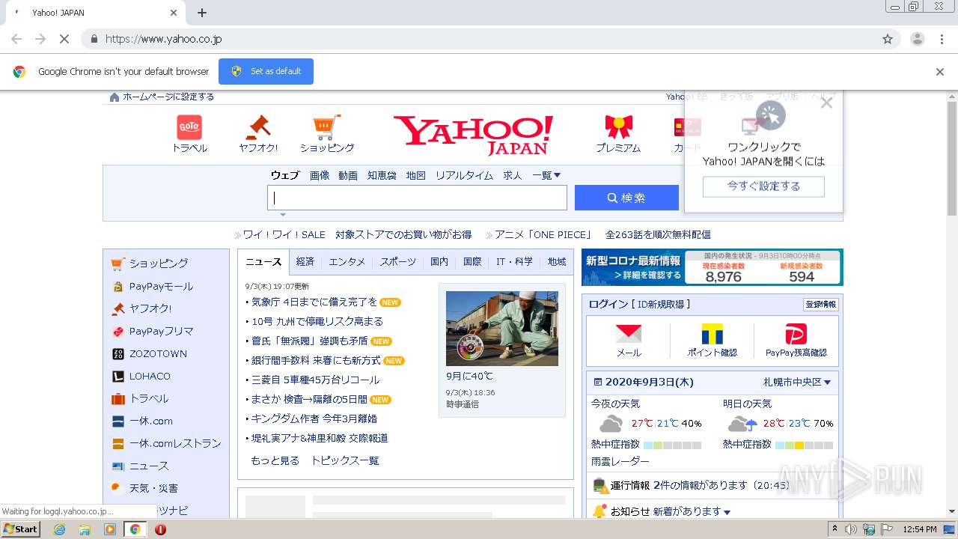This screenshot has width=958, height=539.
Task: Click the 検索 search button
Action: (626, 198)
